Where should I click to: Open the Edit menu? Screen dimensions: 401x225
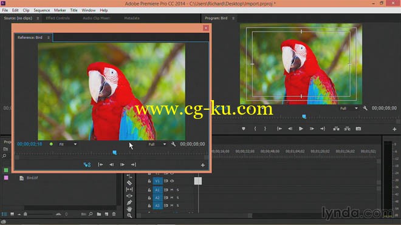[15, 10]
